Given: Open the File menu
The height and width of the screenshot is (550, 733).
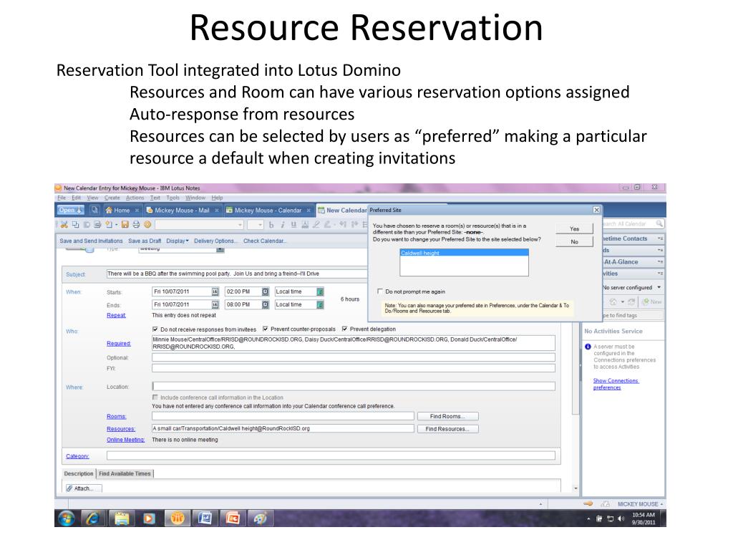Looking at the screenshot, I should 62,198.
